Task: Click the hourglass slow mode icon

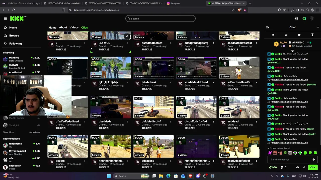Action: [x=312, y=35]
